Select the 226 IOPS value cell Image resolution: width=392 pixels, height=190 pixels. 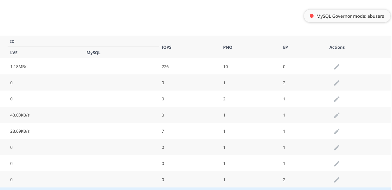point(165,67)
